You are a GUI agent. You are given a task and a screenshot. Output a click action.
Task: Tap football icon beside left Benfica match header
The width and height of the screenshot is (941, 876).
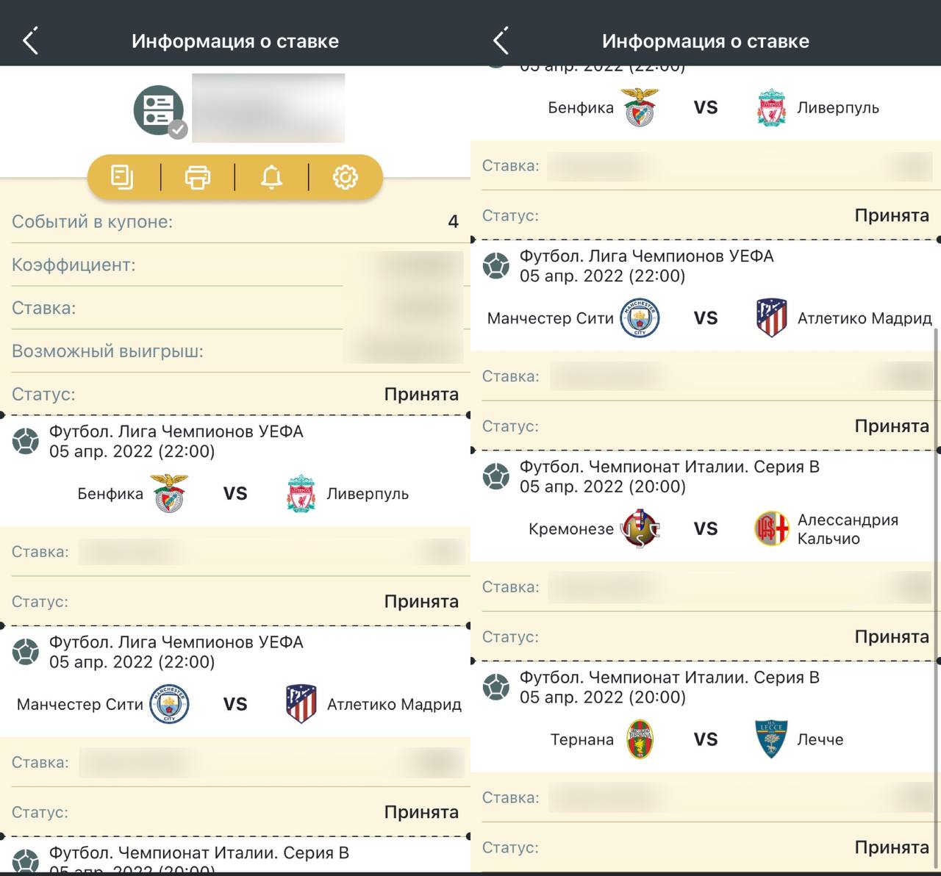pos(26,442)
